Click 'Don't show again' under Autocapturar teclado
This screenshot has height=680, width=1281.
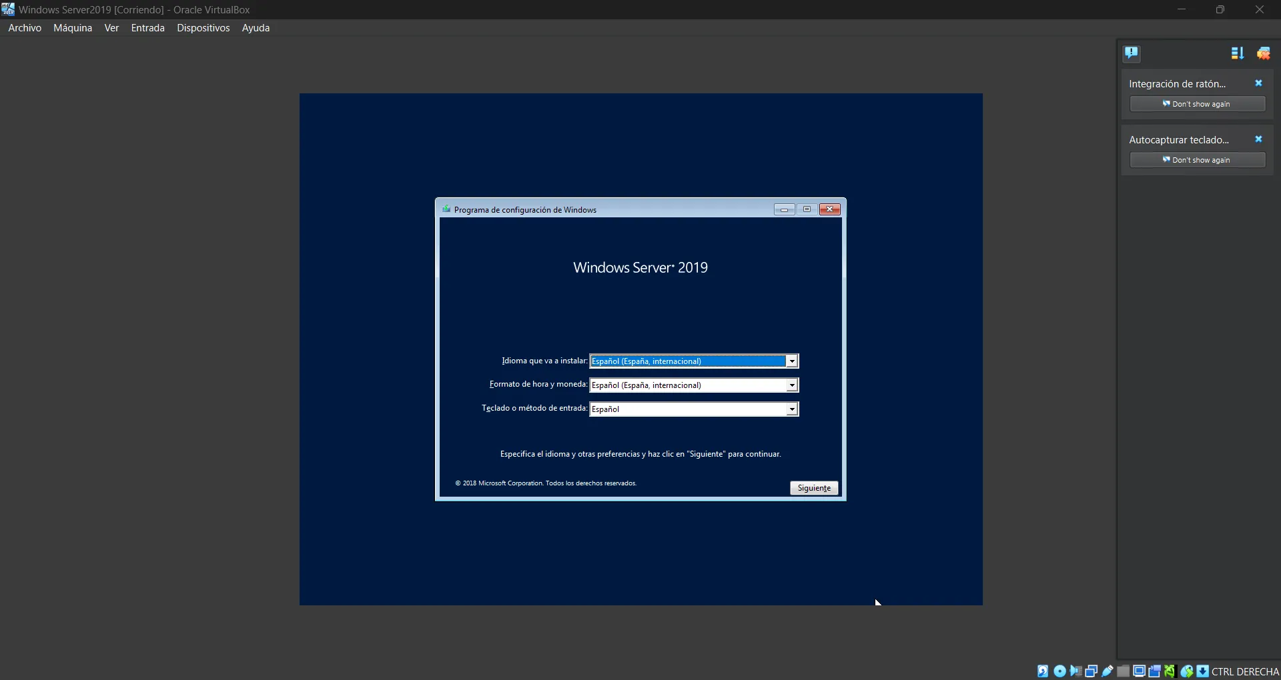(x=1198, y=160)
